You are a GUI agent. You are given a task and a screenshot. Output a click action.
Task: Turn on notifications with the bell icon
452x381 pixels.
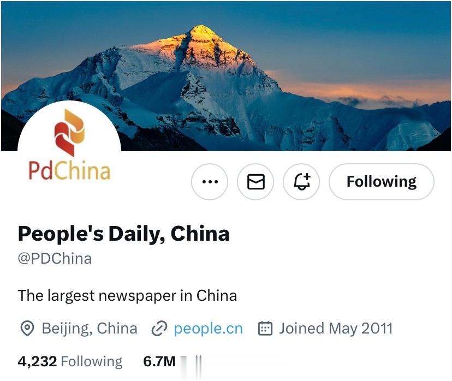point(301,182)
